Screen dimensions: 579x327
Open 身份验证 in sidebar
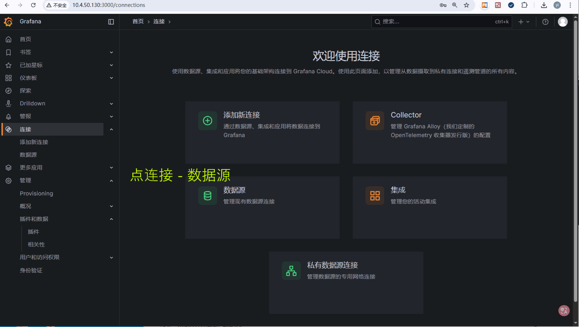point(31,270)
